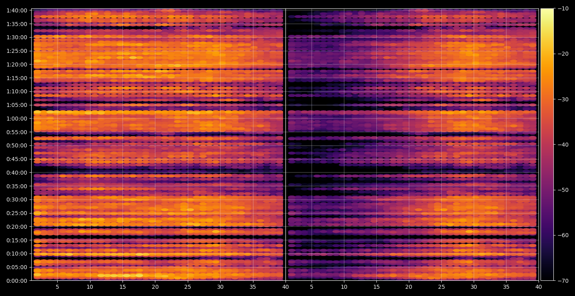The height and width of the screenshot is (296, 575).
Task: Select the 0:10:00 y-axis tick label
Action: (17, 254)
